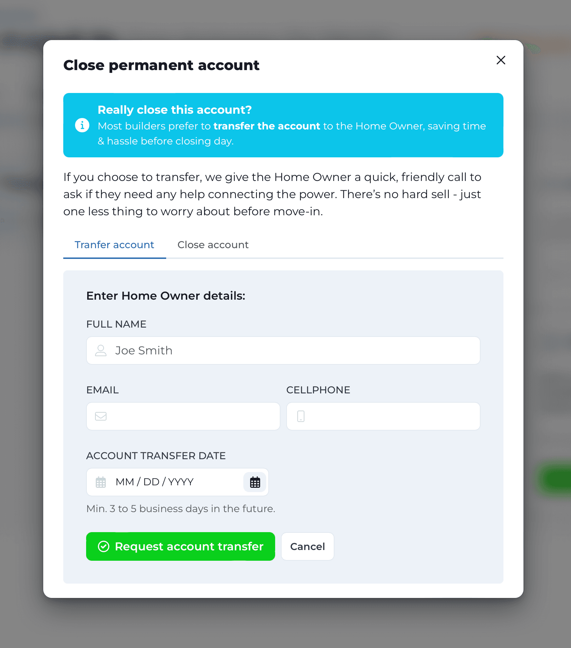Viewport: 571px width, 648px height.
Task: Switch to the Close account tab
Action: 213,245
